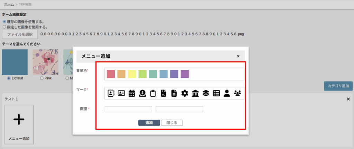354x149 pixels.
Task: Select the address book mark icon
Action: (x=111, y=93)
